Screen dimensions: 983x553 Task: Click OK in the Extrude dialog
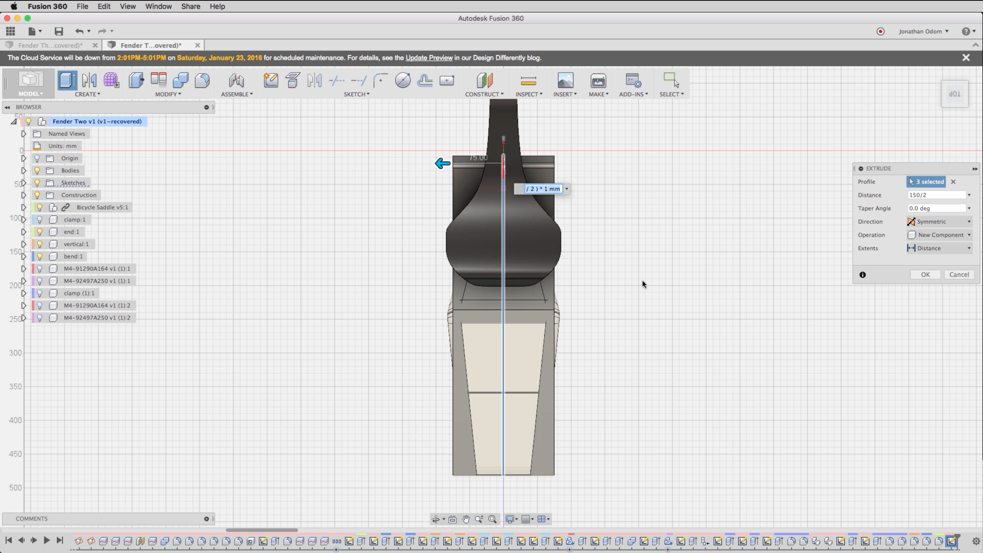[x=925, y=274]
